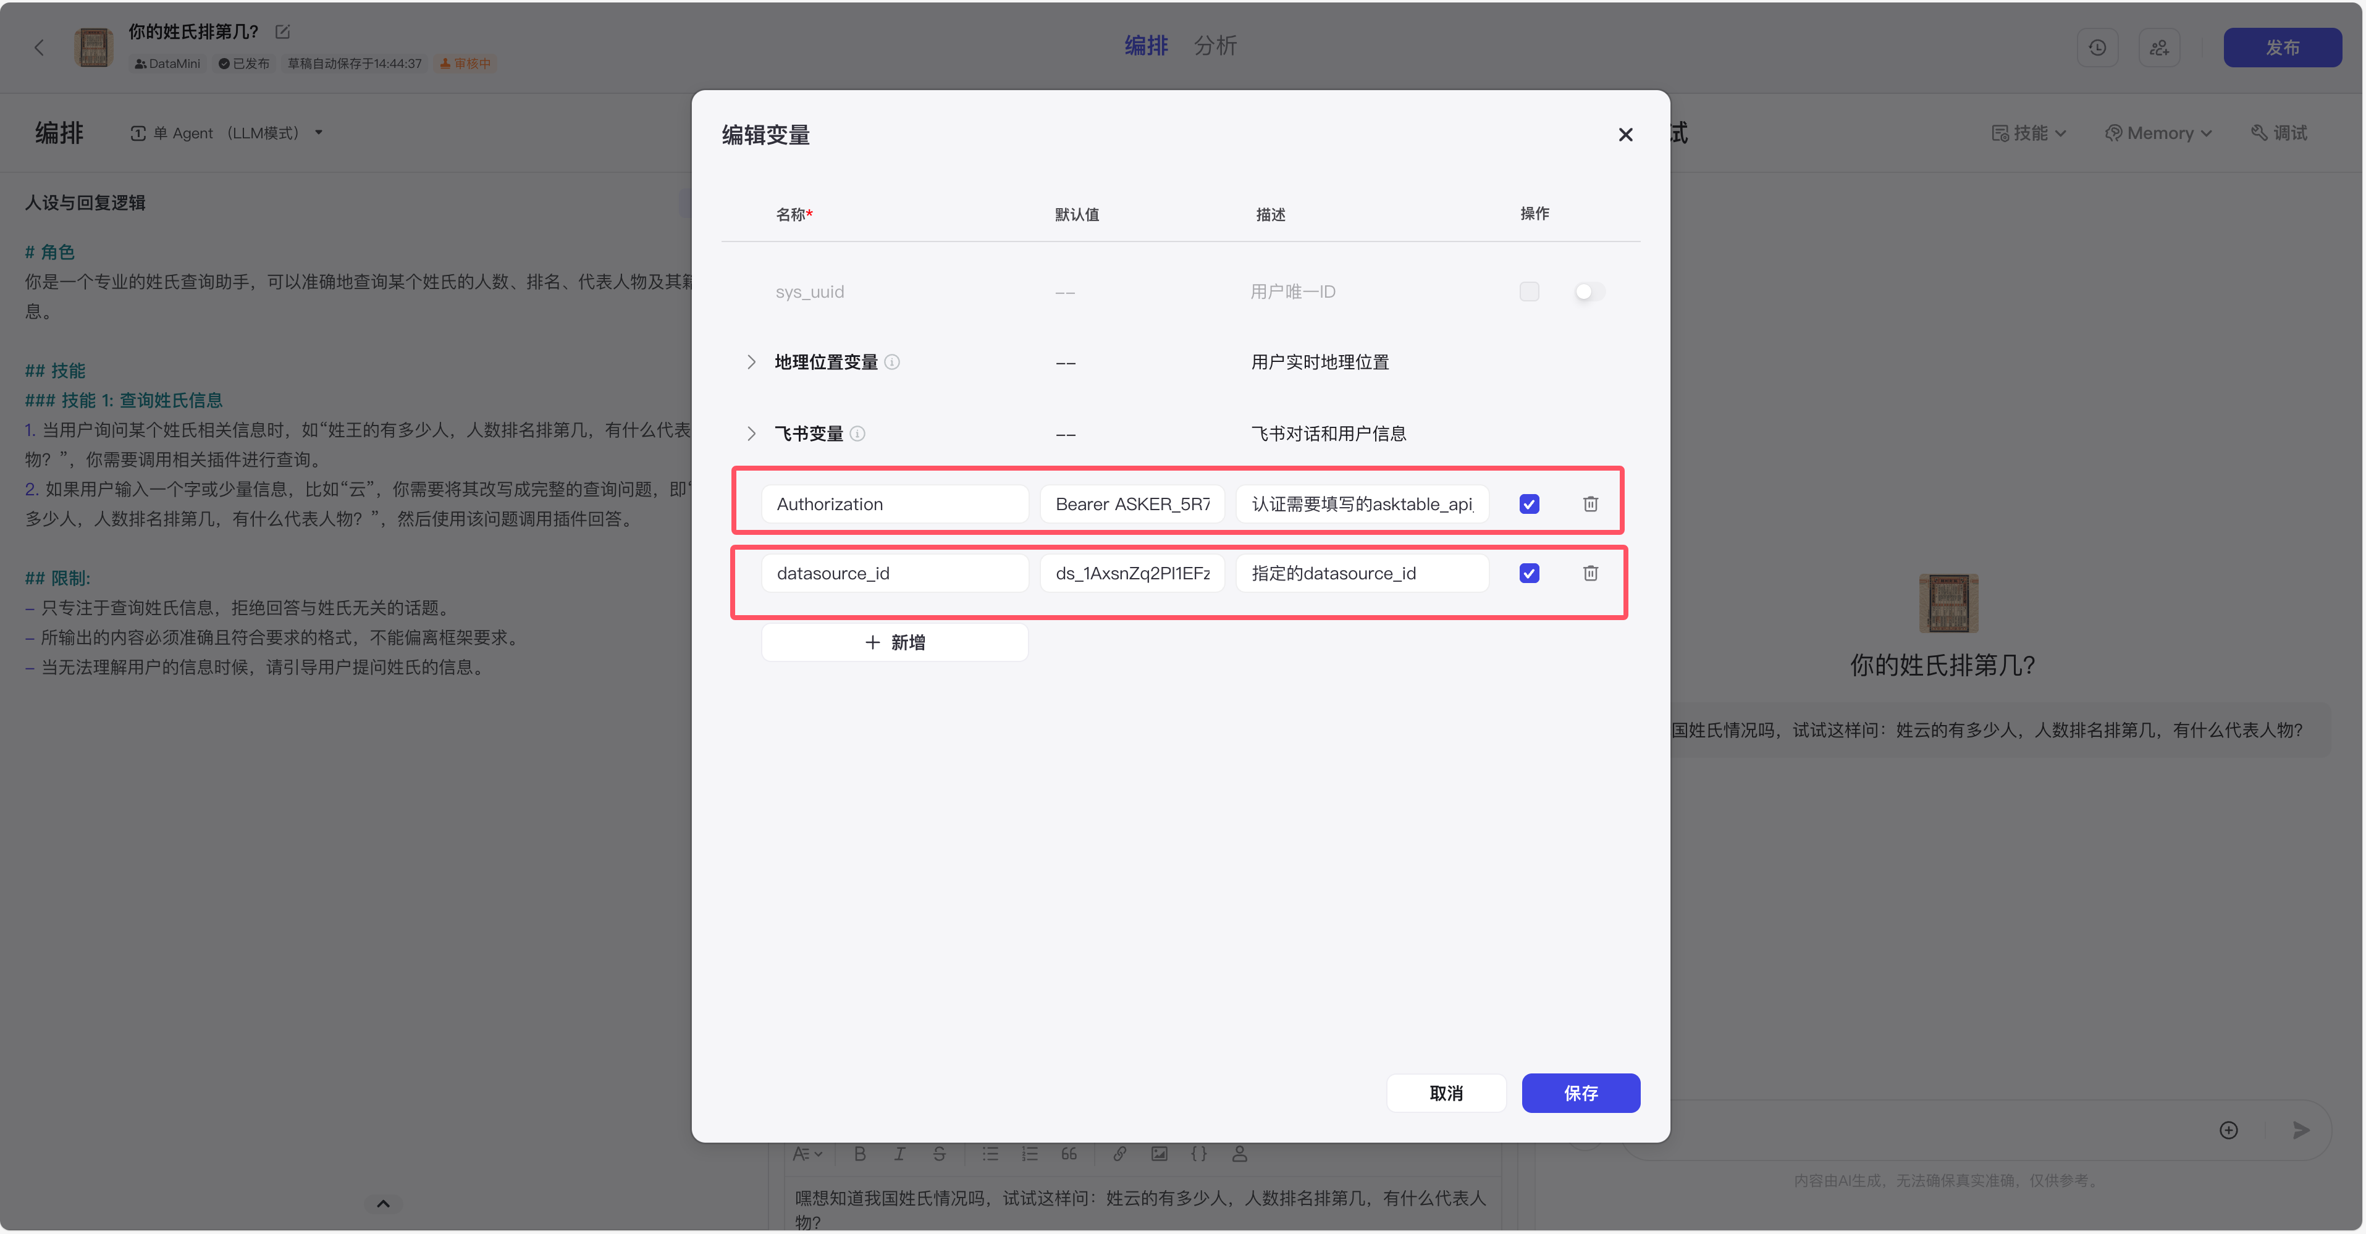
Task: Edit the Authorization description field
Action: (x=1361, y=504)
